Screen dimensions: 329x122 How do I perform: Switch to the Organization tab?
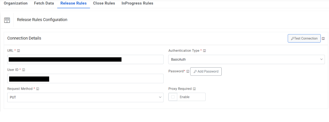(x=16, y=3)
